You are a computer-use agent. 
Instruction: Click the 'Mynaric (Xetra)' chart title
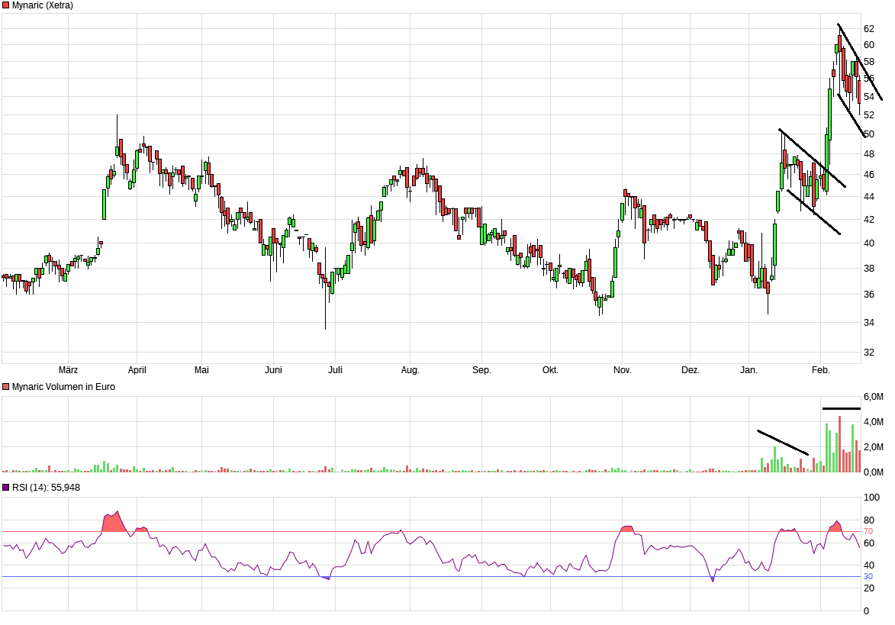(x=43, y=5)
